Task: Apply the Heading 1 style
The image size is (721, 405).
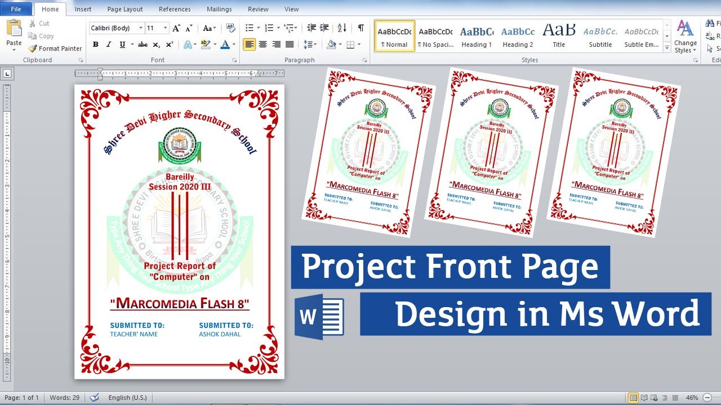Action: click(x=477, y=36)
